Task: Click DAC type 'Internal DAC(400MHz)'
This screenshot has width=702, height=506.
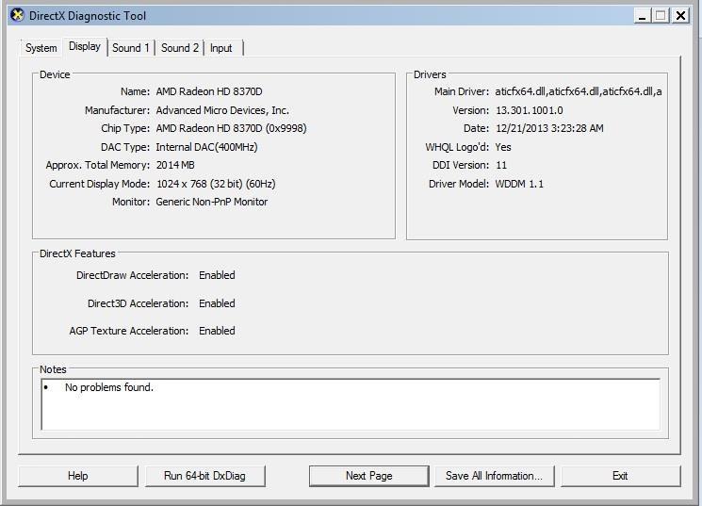Action: (206, 147)
